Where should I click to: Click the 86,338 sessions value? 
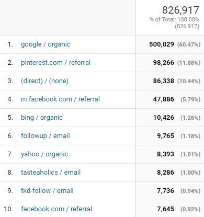164,81
